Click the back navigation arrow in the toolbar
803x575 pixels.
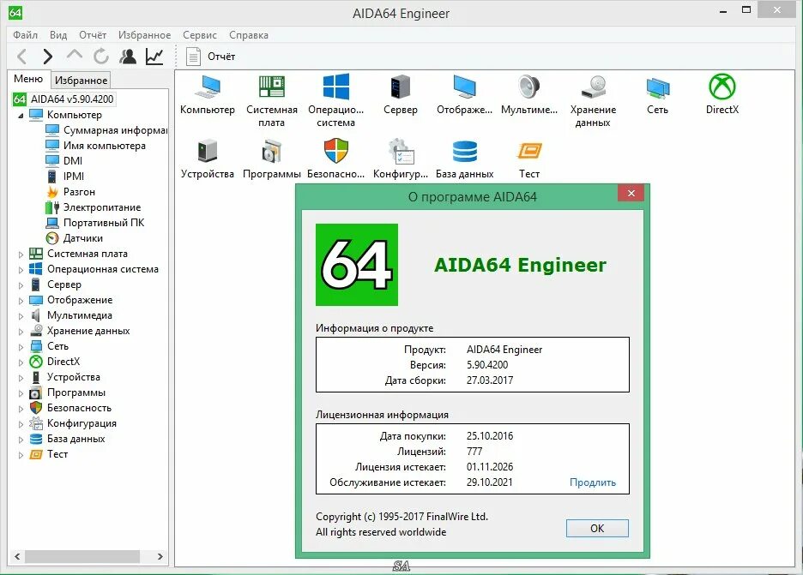tap(22, 57)
